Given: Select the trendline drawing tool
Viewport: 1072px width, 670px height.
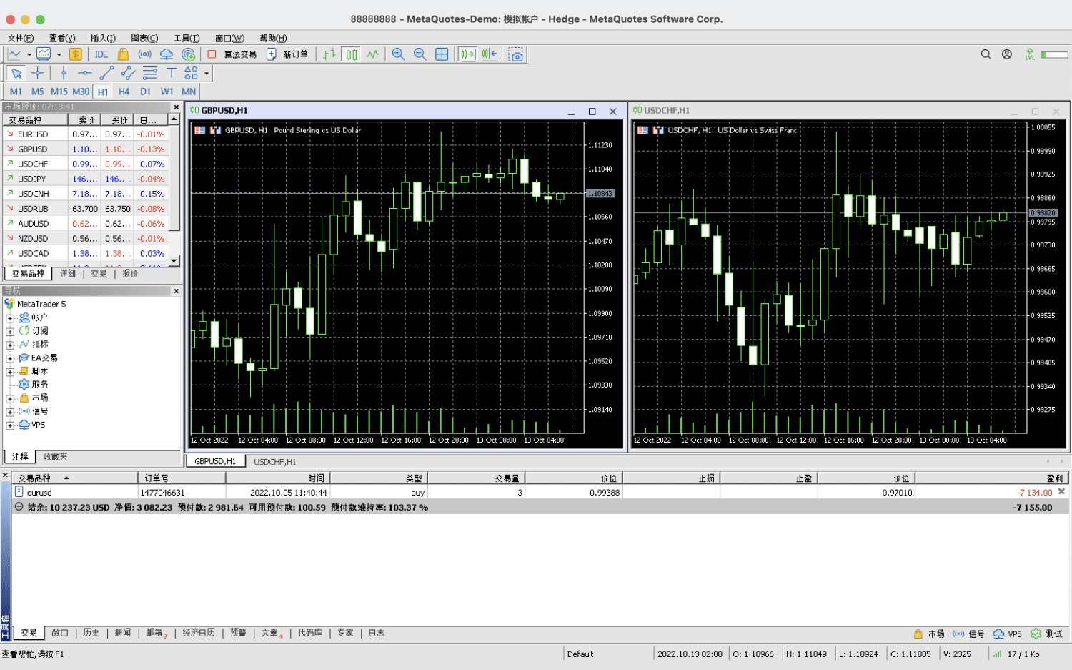Looking at the screenshot, I should (106, 73).
